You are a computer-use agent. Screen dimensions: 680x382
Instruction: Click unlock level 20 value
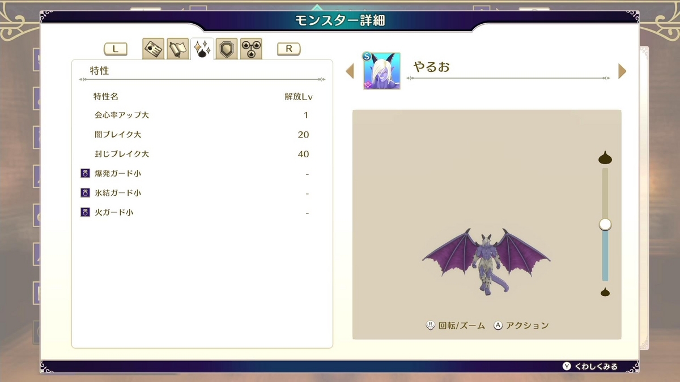pyautogui.click(x=303, y=135)
